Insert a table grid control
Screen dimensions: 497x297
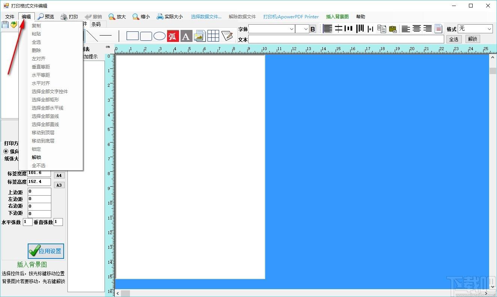pyautogui.click(x=213, y=36)
